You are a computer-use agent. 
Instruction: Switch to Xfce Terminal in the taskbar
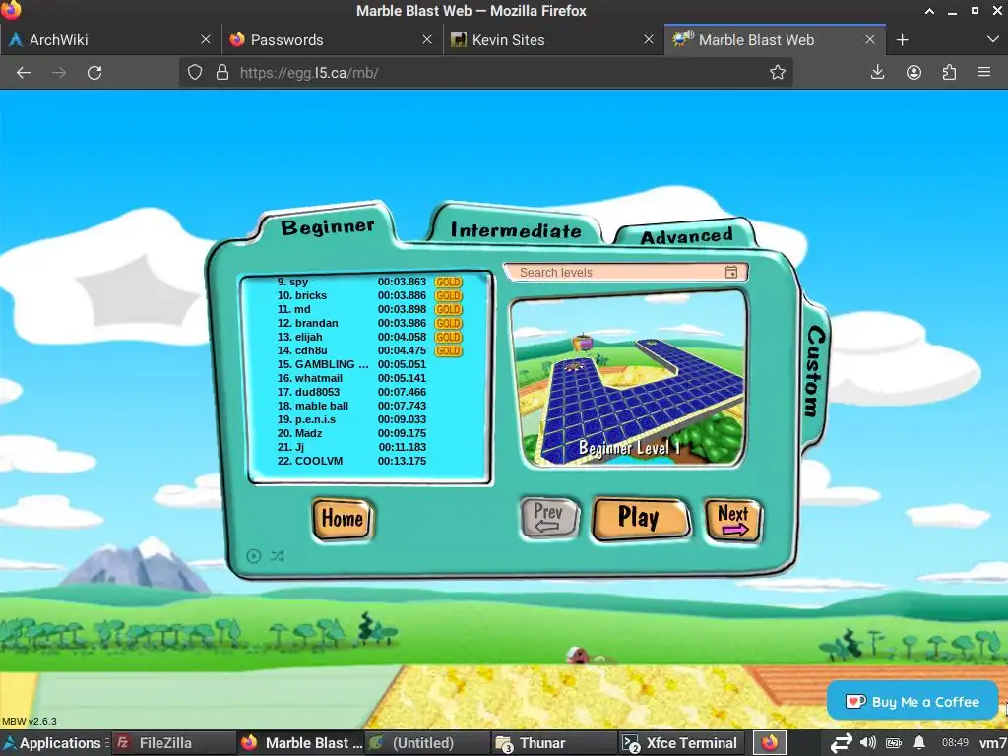coord(680,742)
